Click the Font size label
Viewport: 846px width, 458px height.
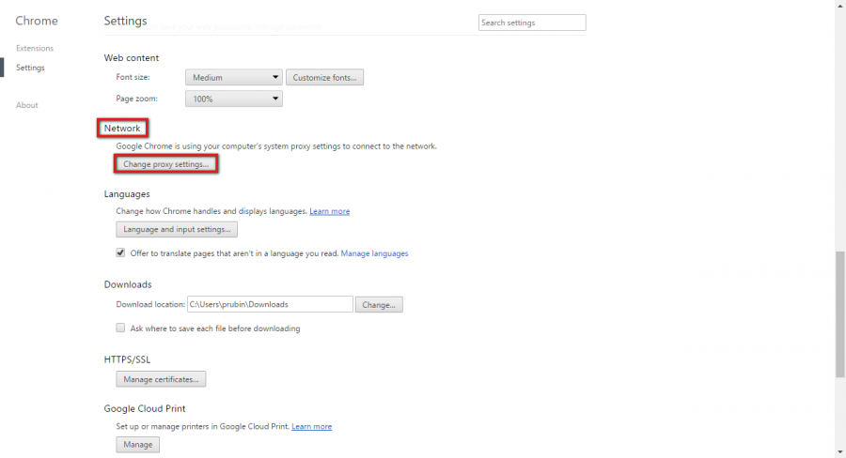(x=133, y=77)
